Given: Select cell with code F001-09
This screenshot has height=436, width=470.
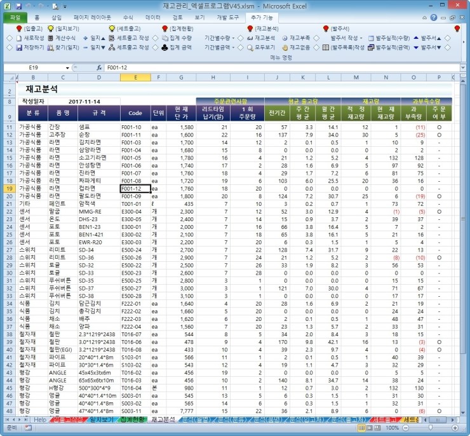Looking at the screenshot, I should pyautogui.click(x=135, y=196).
